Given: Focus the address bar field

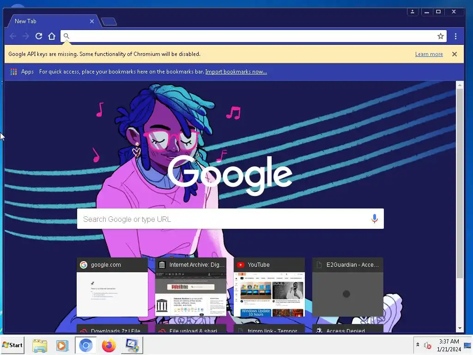Looking at the screenshot, I should pos(254,36).
